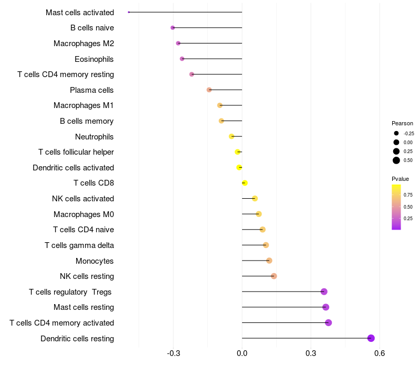Click the -0.25 Pearson legend circle

tap(396, 133)
